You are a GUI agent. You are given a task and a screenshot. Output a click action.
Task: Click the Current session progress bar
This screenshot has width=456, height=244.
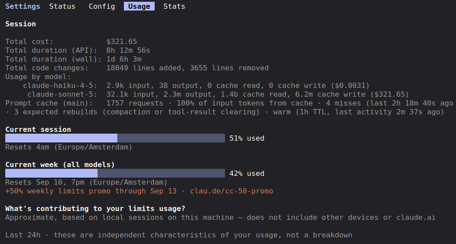coord(115,138)
